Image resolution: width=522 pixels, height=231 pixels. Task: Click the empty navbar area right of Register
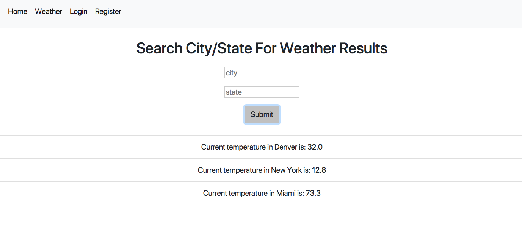coord(303,13)
